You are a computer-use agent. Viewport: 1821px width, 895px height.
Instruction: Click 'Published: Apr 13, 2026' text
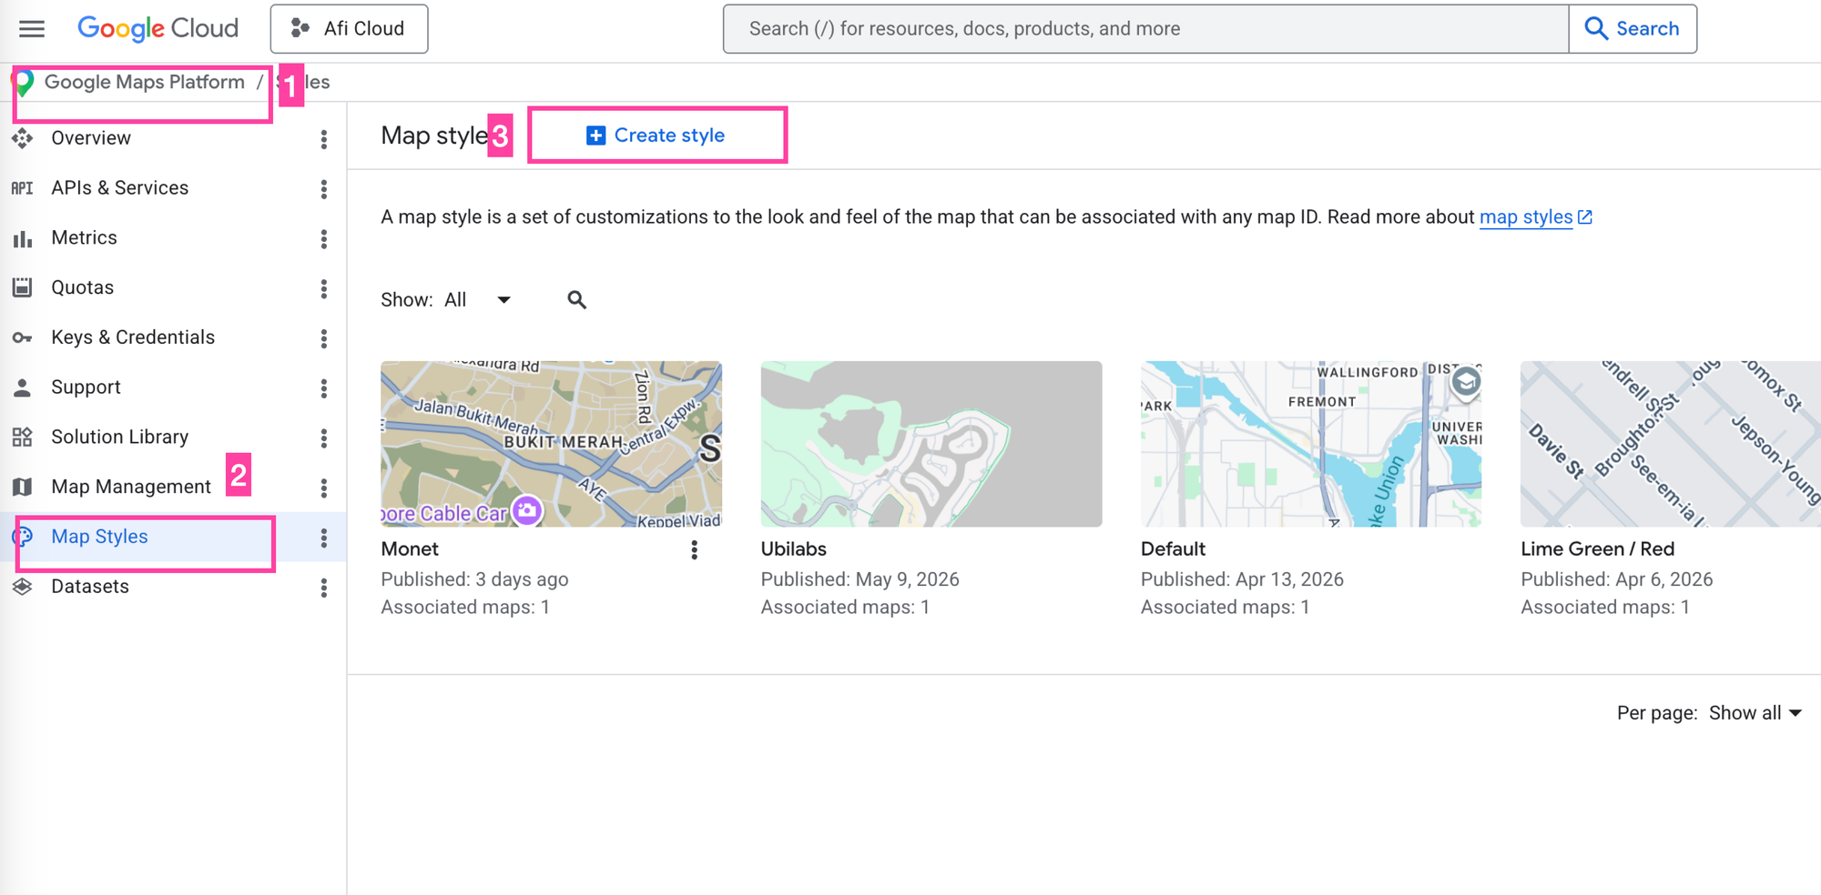(x=1242, y=579)
